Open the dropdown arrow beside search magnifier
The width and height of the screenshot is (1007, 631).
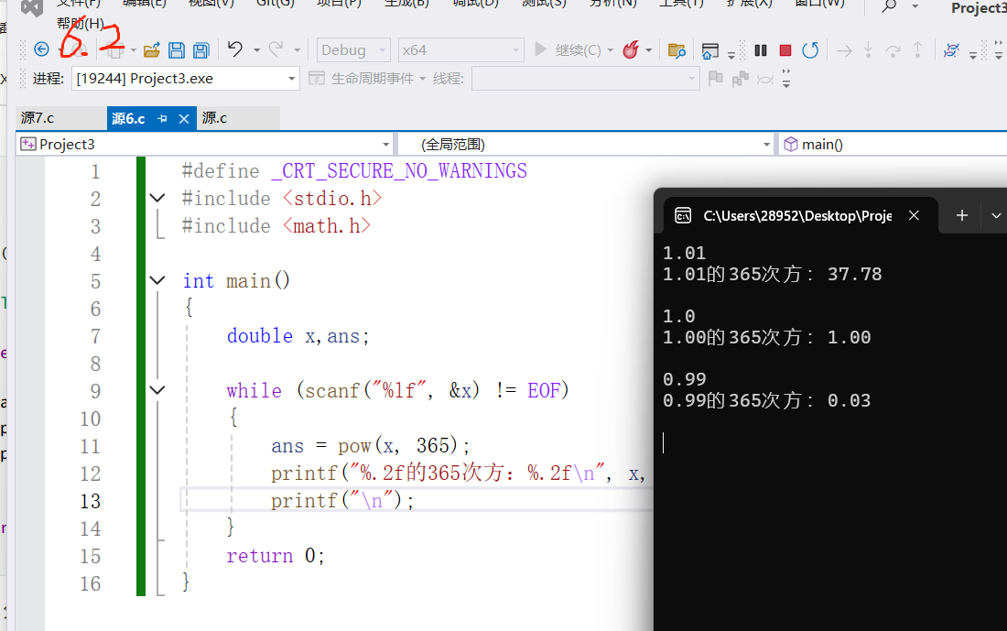[x=915, y=6]
